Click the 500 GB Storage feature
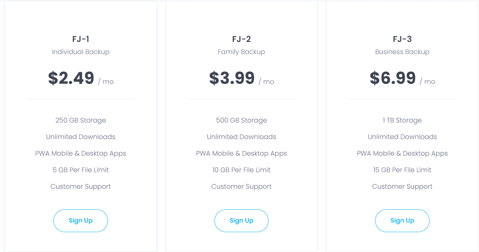The image size is (479, 252). click(241, 120)
